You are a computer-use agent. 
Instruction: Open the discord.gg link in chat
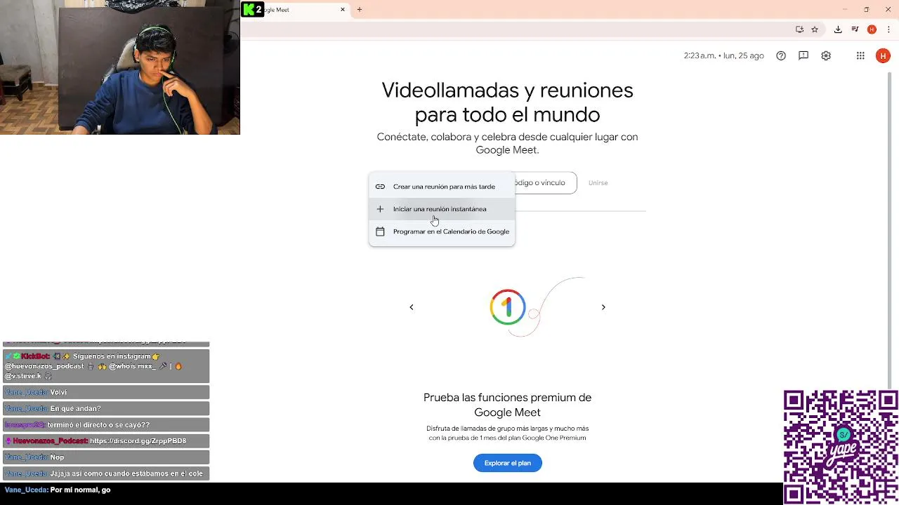pyautogui.click(x=138, y=441)
